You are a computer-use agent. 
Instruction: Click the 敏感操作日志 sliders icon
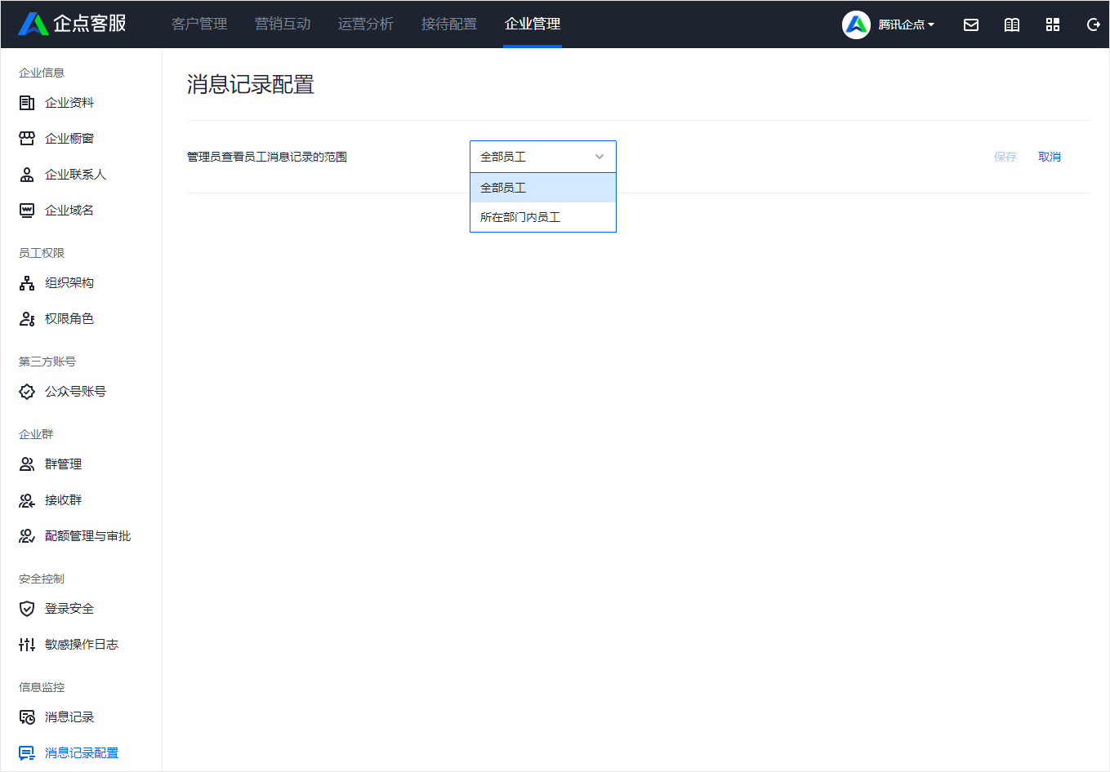[27, 645]
